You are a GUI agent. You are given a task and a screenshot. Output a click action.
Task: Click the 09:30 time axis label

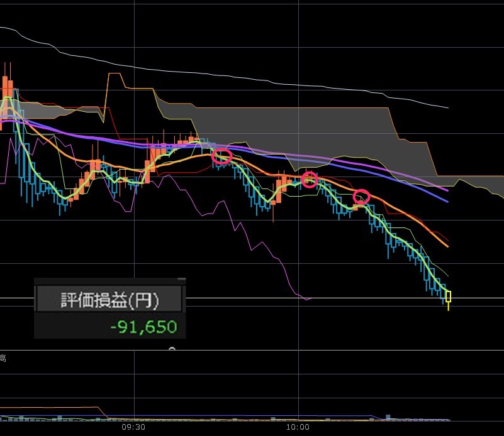(133, 427)
